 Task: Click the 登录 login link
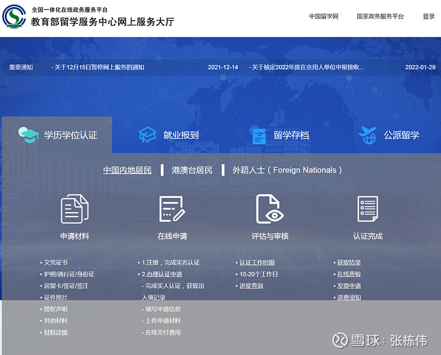428,17
